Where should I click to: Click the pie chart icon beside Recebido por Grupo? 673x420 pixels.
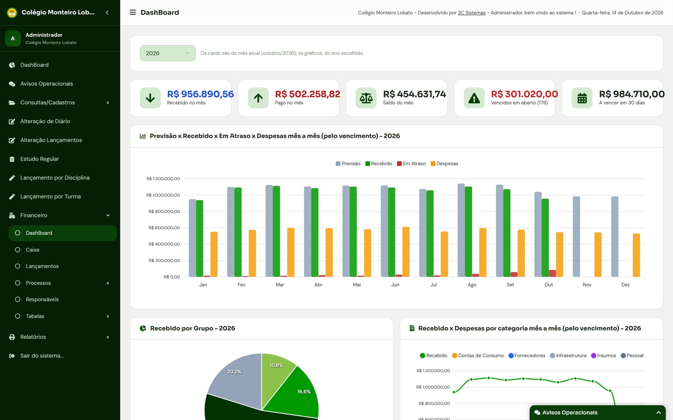tap(143, 328)
